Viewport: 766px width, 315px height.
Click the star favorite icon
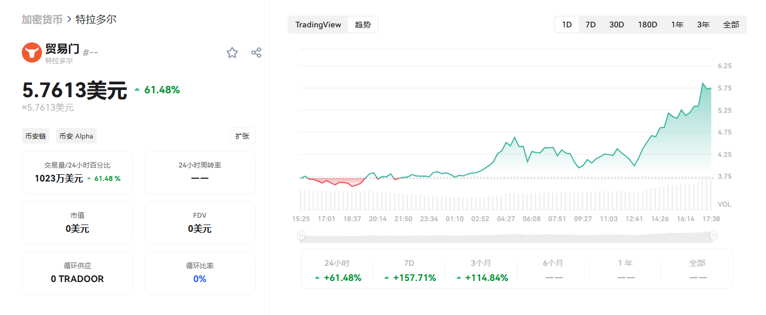point(232,52)
